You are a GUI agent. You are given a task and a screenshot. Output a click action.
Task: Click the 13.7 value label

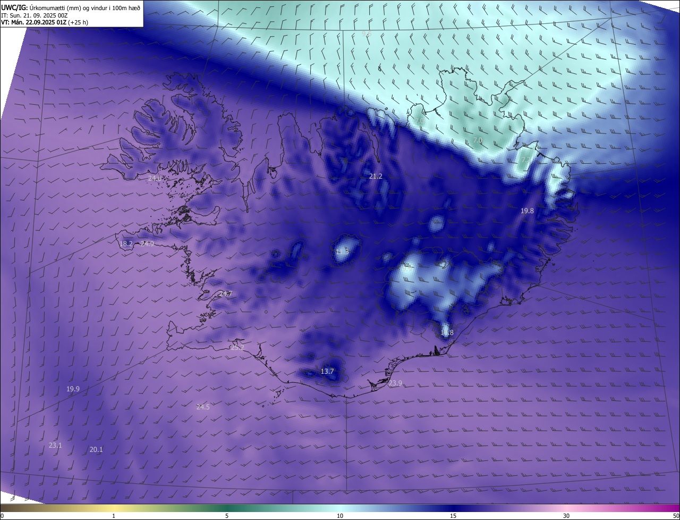coord(327,371)
